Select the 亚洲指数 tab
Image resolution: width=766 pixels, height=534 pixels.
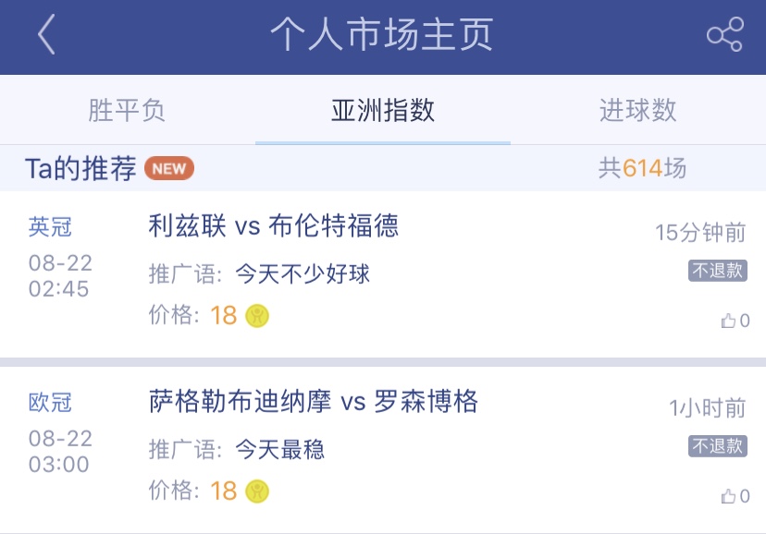(383, 111)
